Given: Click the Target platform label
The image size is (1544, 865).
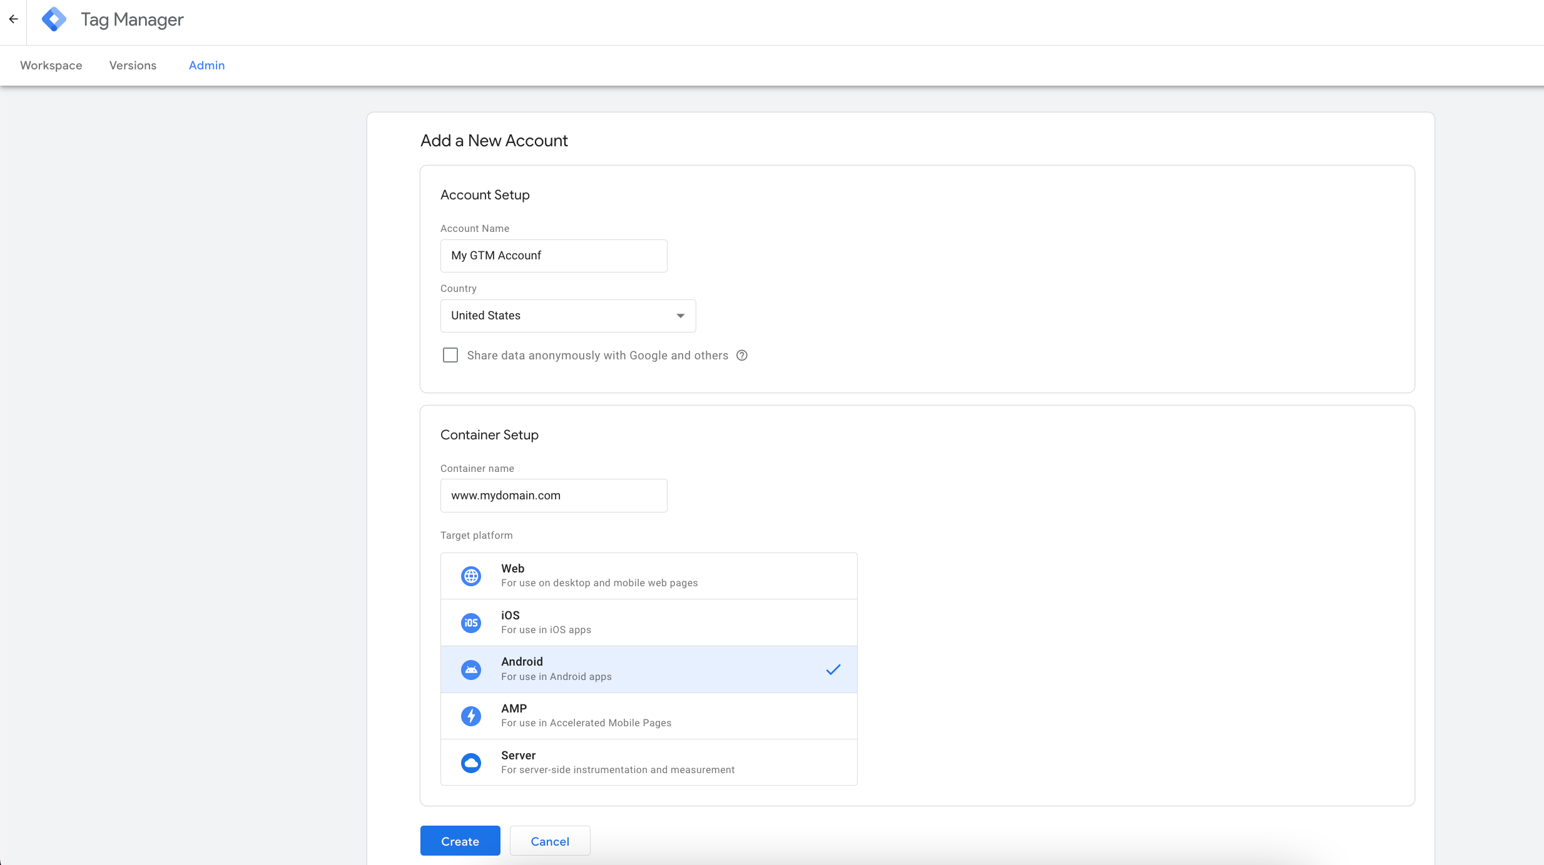Looking at the screenshot, I should tap(477, 536).
